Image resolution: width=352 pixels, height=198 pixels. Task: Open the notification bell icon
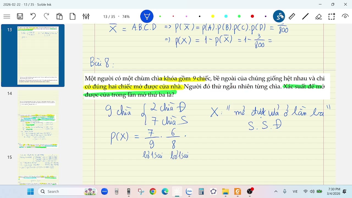click(345, 191)
